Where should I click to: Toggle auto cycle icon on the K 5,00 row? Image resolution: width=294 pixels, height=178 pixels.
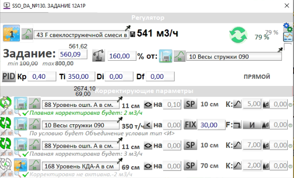6,103
